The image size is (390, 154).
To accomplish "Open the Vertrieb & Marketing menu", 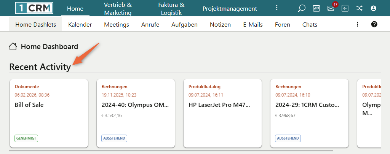I will click(x=118, y=8).
